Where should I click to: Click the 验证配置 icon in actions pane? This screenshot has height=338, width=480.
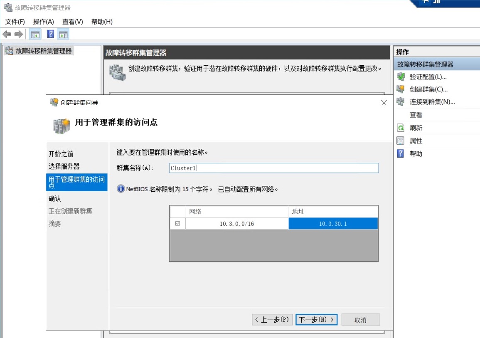400,76
